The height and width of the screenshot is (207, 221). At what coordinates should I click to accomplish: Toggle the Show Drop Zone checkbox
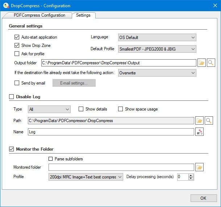click(17, 46)
